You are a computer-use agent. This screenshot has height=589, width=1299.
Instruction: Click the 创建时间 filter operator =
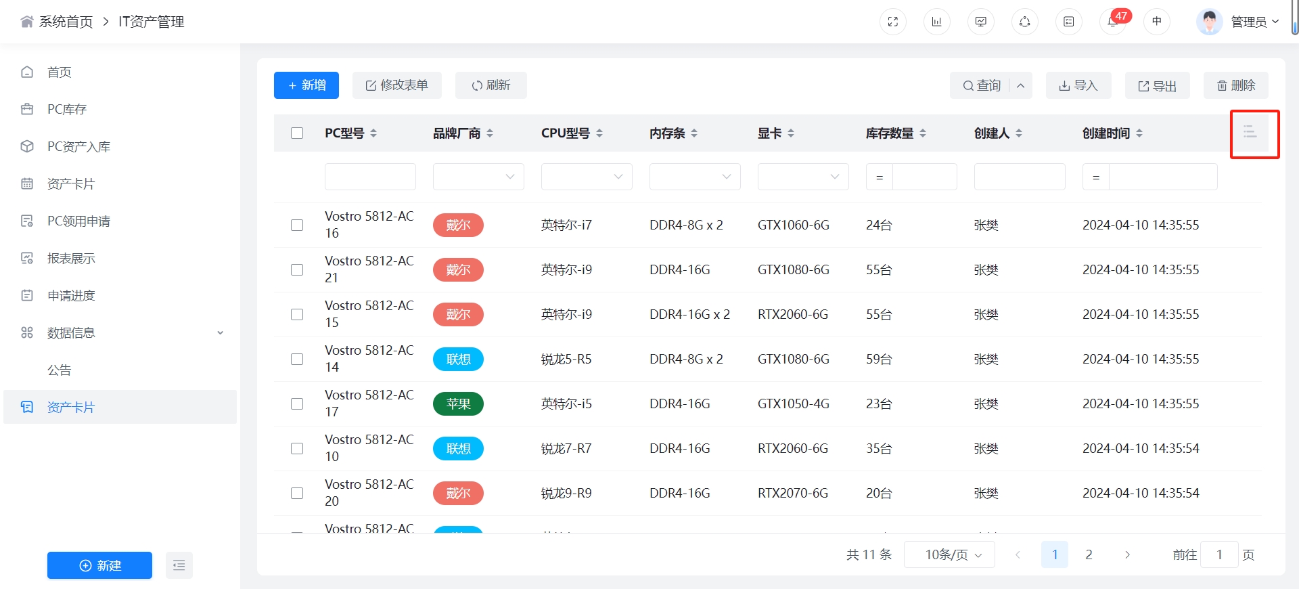click(x=1096, y=177)
